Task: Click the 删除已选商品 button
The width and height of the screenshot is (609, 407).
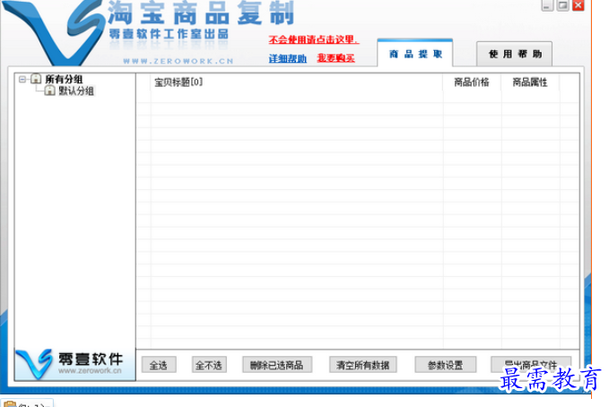Action: click(x=277, y=365)
